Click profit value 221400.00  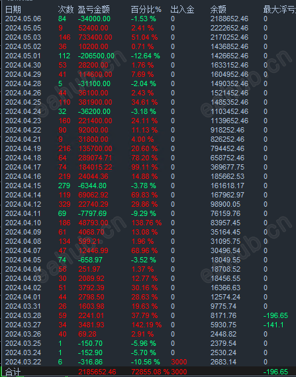[x=95, y=121]
